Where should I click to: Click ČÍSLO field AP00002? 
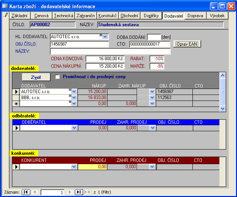click(52, 25)
